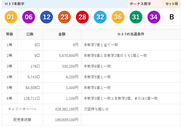Click the キャリーオーバー label
This screenshot has height=127, width=181.
pos(22,109)
